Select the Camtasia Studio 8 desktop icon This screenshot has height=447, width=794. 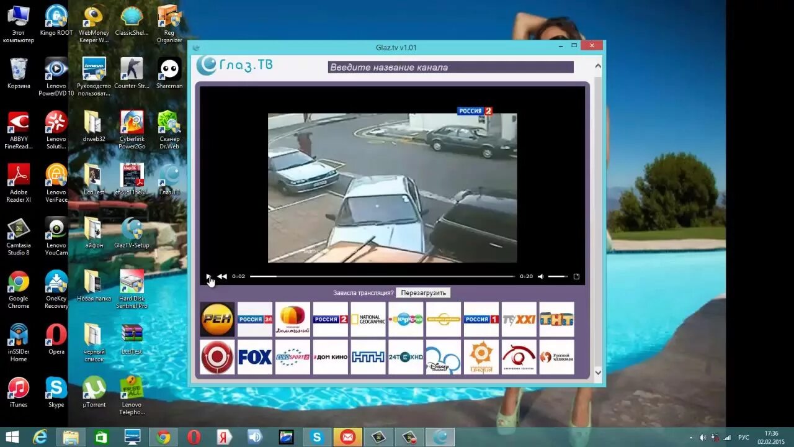(x=19, y=237)
